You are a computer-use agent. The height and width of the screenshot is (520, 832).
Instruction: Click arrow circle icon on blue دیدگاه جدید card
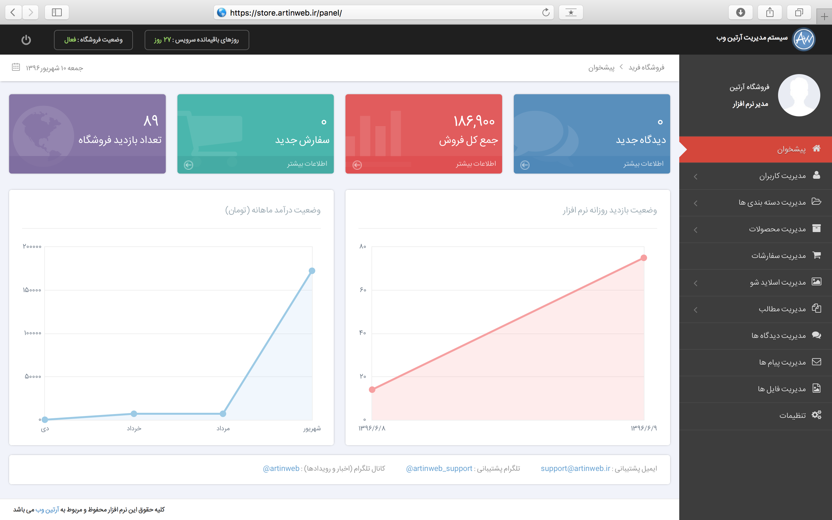525,165
